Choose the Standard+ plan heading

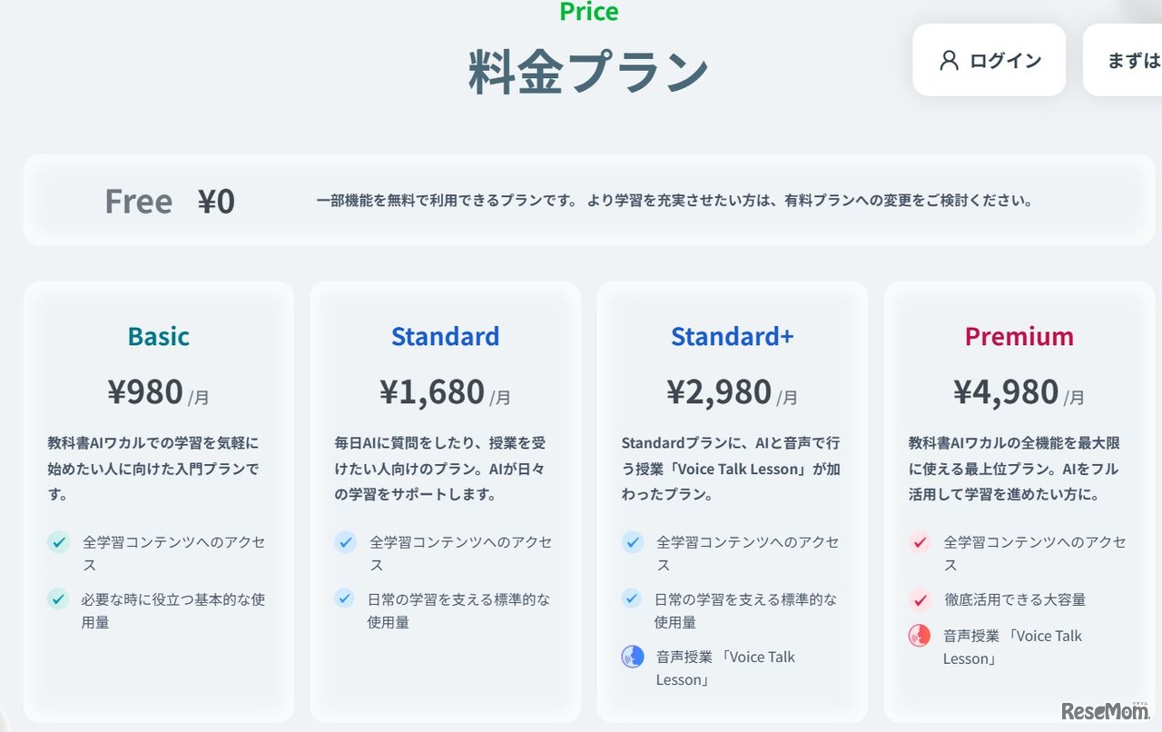[732, 337]
